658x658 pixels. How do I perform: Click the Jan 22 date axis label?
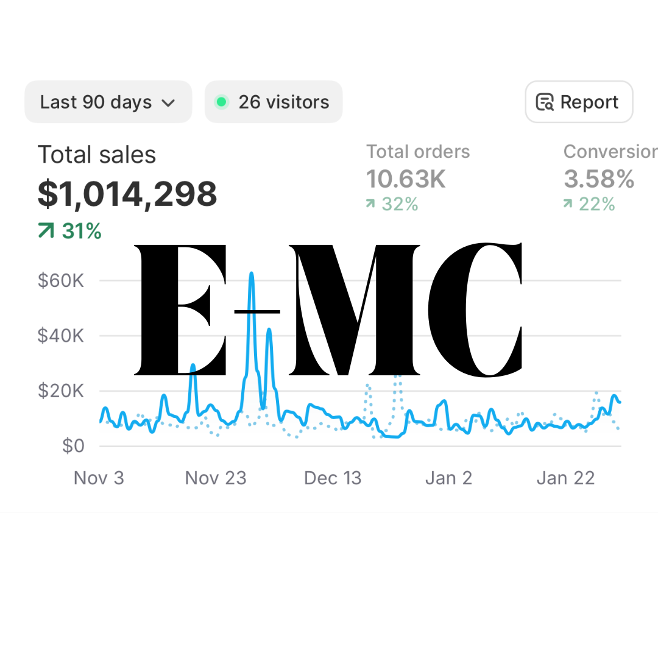[565, 478]
